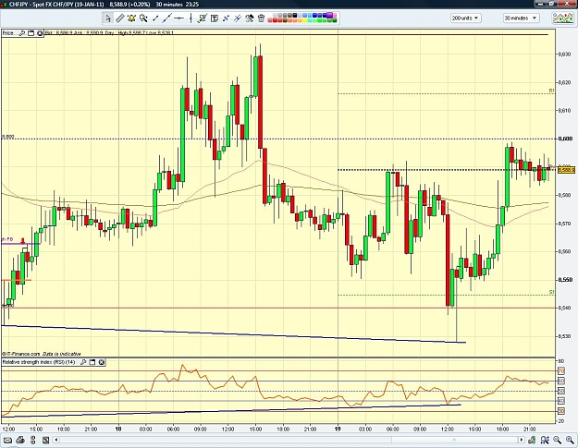Viewport: 578px width, 448px height.
Task: Click the S1 pivot level label
Action: click(x=551, y=292)
